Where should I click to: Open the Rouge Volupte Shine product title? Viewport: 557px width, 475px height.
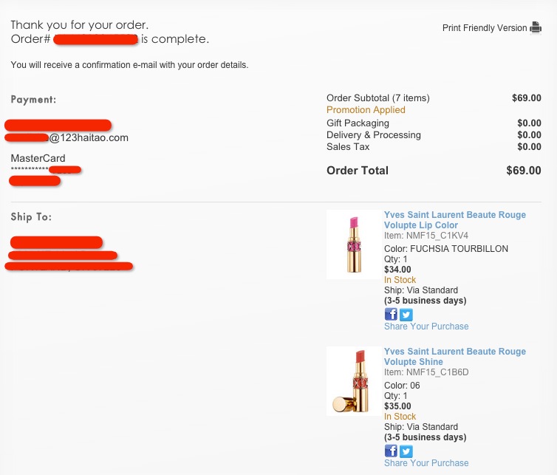point(454,357)
